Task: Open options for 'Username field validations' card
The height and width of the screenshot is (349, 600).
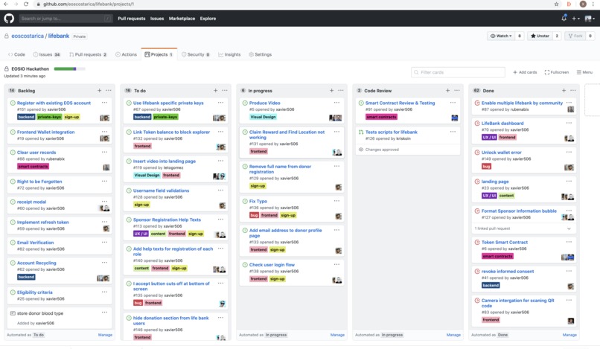Action: [221, 190]
